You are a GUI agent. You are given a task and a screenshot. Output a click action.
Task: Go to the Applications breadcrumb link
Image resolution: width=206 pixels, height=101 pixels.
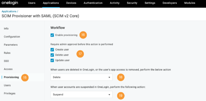(9, 11)
